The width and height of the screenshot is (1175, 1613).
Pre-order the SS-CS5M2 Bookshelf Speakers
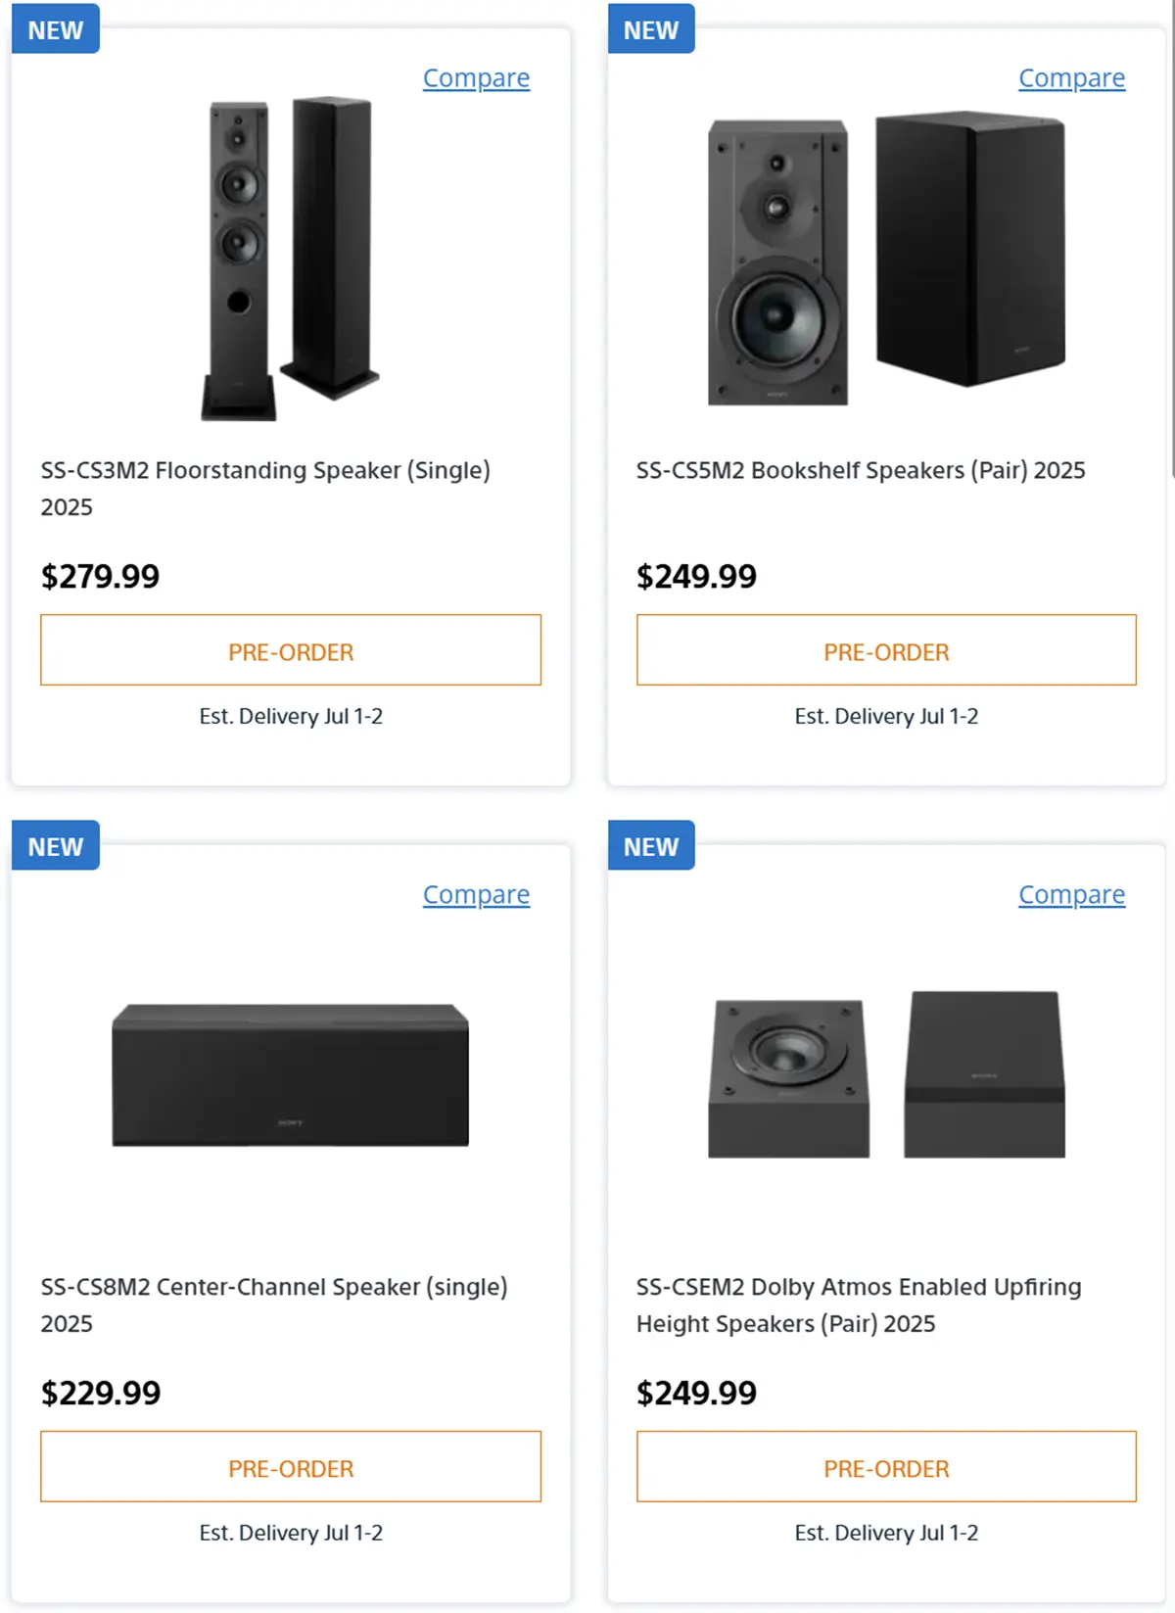click(886, 650)
